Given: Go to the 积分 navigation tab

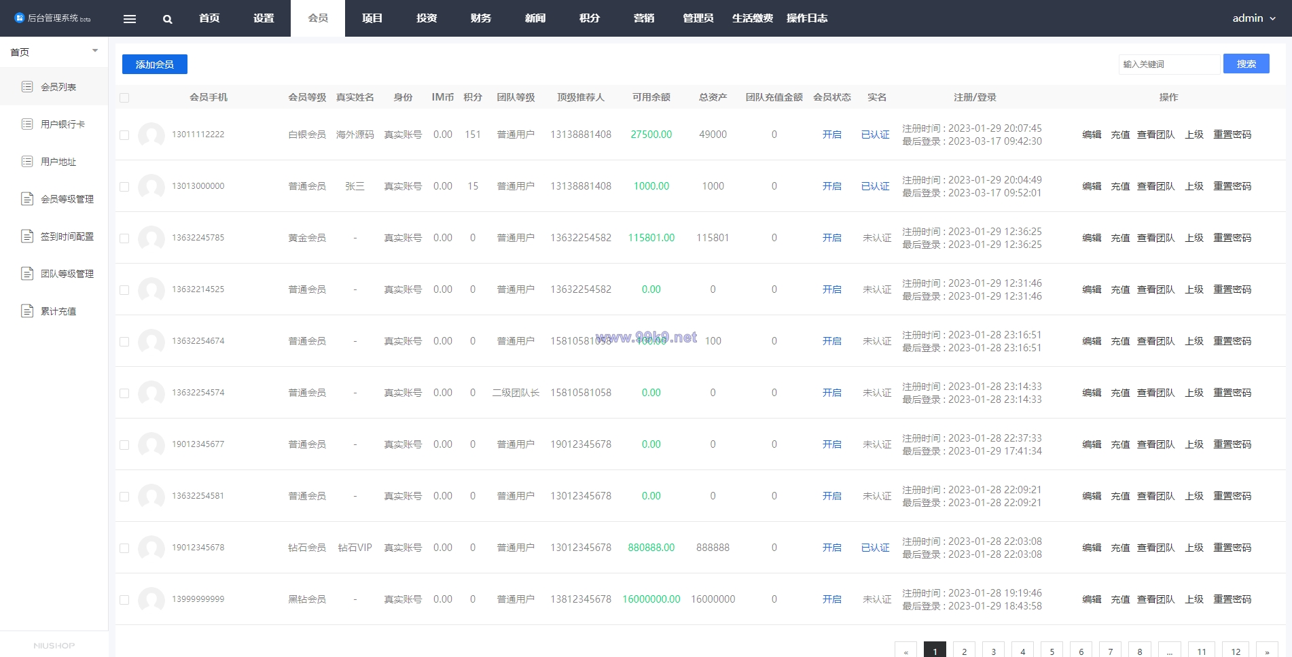Looking at the screenshot, I should point(590,18).
